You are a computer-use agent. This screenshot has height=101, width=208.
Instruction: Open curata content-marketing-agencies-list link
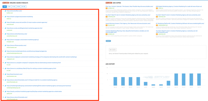pos(25,28)
